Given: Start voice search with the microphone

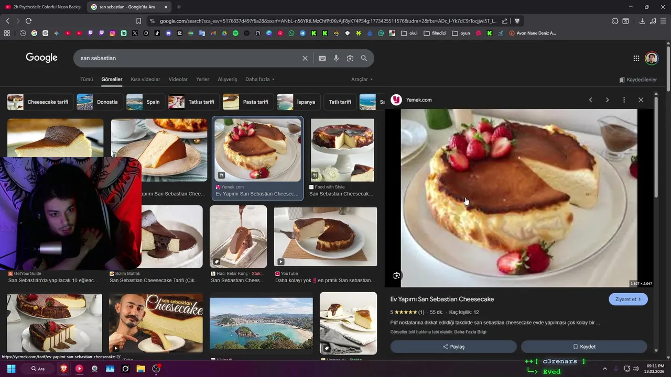Looking at the screenshot, I should click(x=336, y=58).
